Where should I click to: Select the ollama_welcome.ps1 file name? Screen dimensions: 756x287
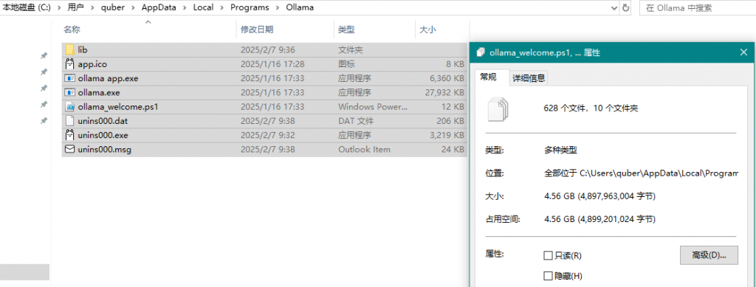pos(117,106)
